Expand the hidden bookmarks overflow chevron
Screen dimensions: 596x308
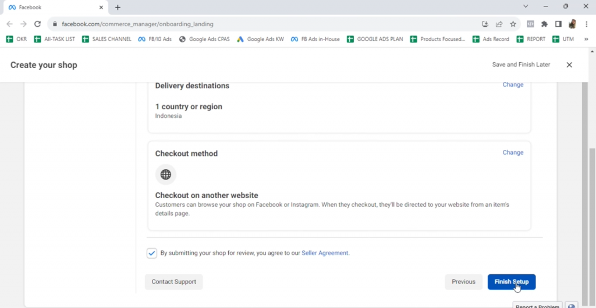click(x=586, y=39)
